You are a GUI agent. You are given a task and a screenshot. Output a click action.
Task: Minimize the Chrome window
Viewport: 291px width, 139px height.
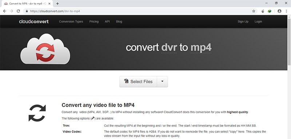(267, 3)
